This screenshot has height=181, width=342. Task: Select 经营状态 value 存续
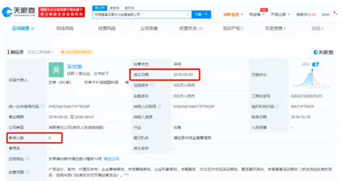(177, 64)
